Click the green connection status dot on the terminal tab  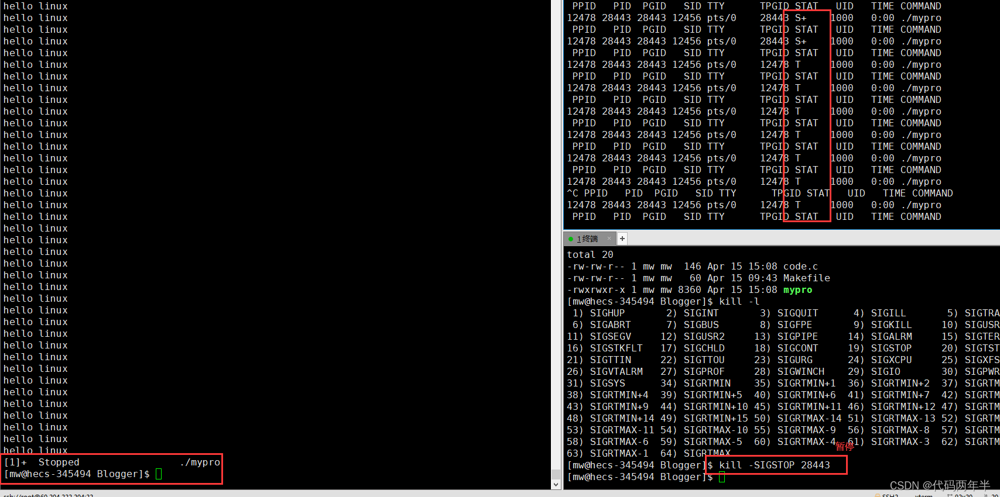pyautogui.click(x=570, y=239)
